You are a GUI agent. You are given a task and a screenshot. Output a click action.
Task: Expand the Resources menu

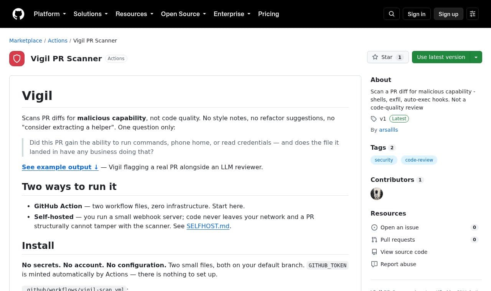[x=134, y=14]
